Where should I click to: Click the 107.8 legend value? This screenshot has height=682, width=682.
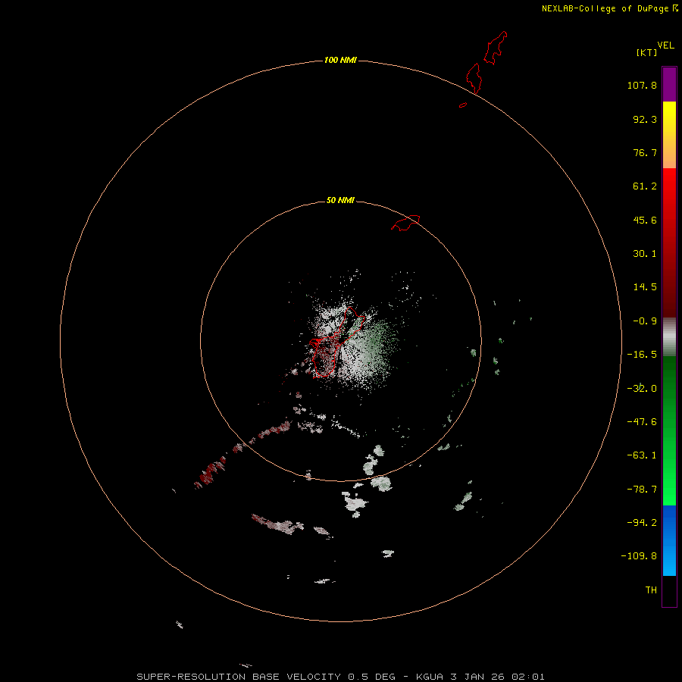click(x=642, y=85)
